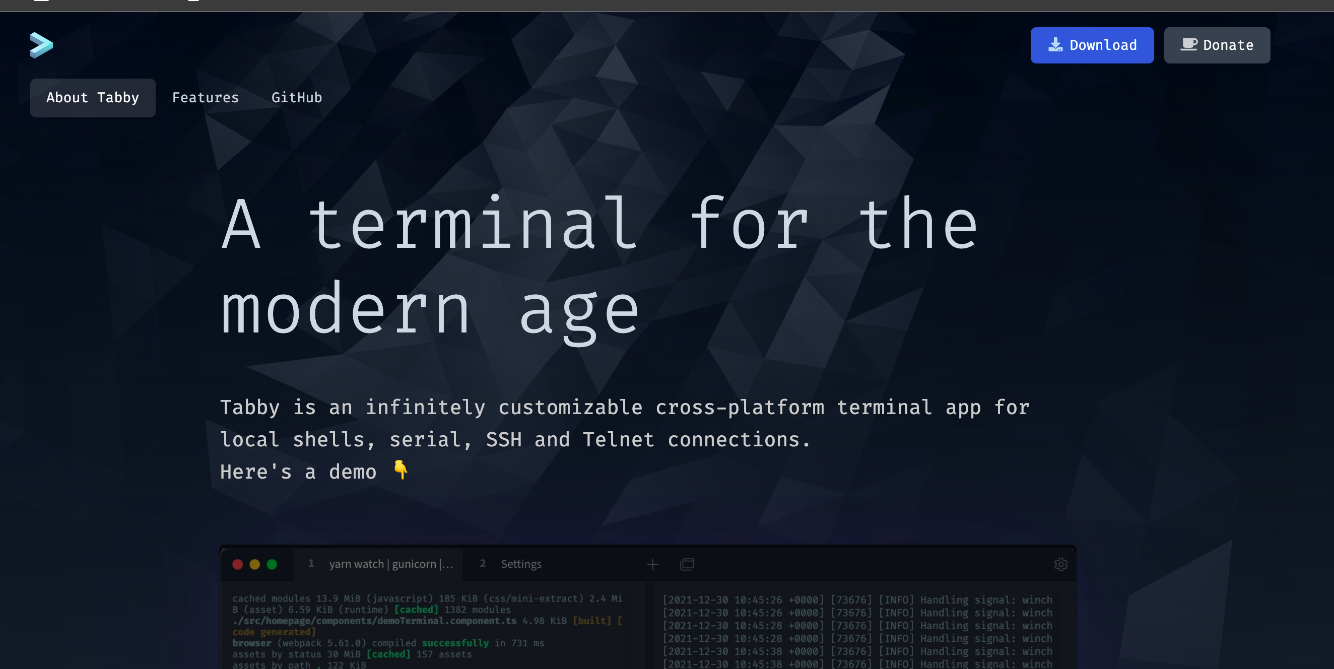This screenshot has width=1334, height=669.
Task: Click the new tab plus icon
Action: point(652,564)
